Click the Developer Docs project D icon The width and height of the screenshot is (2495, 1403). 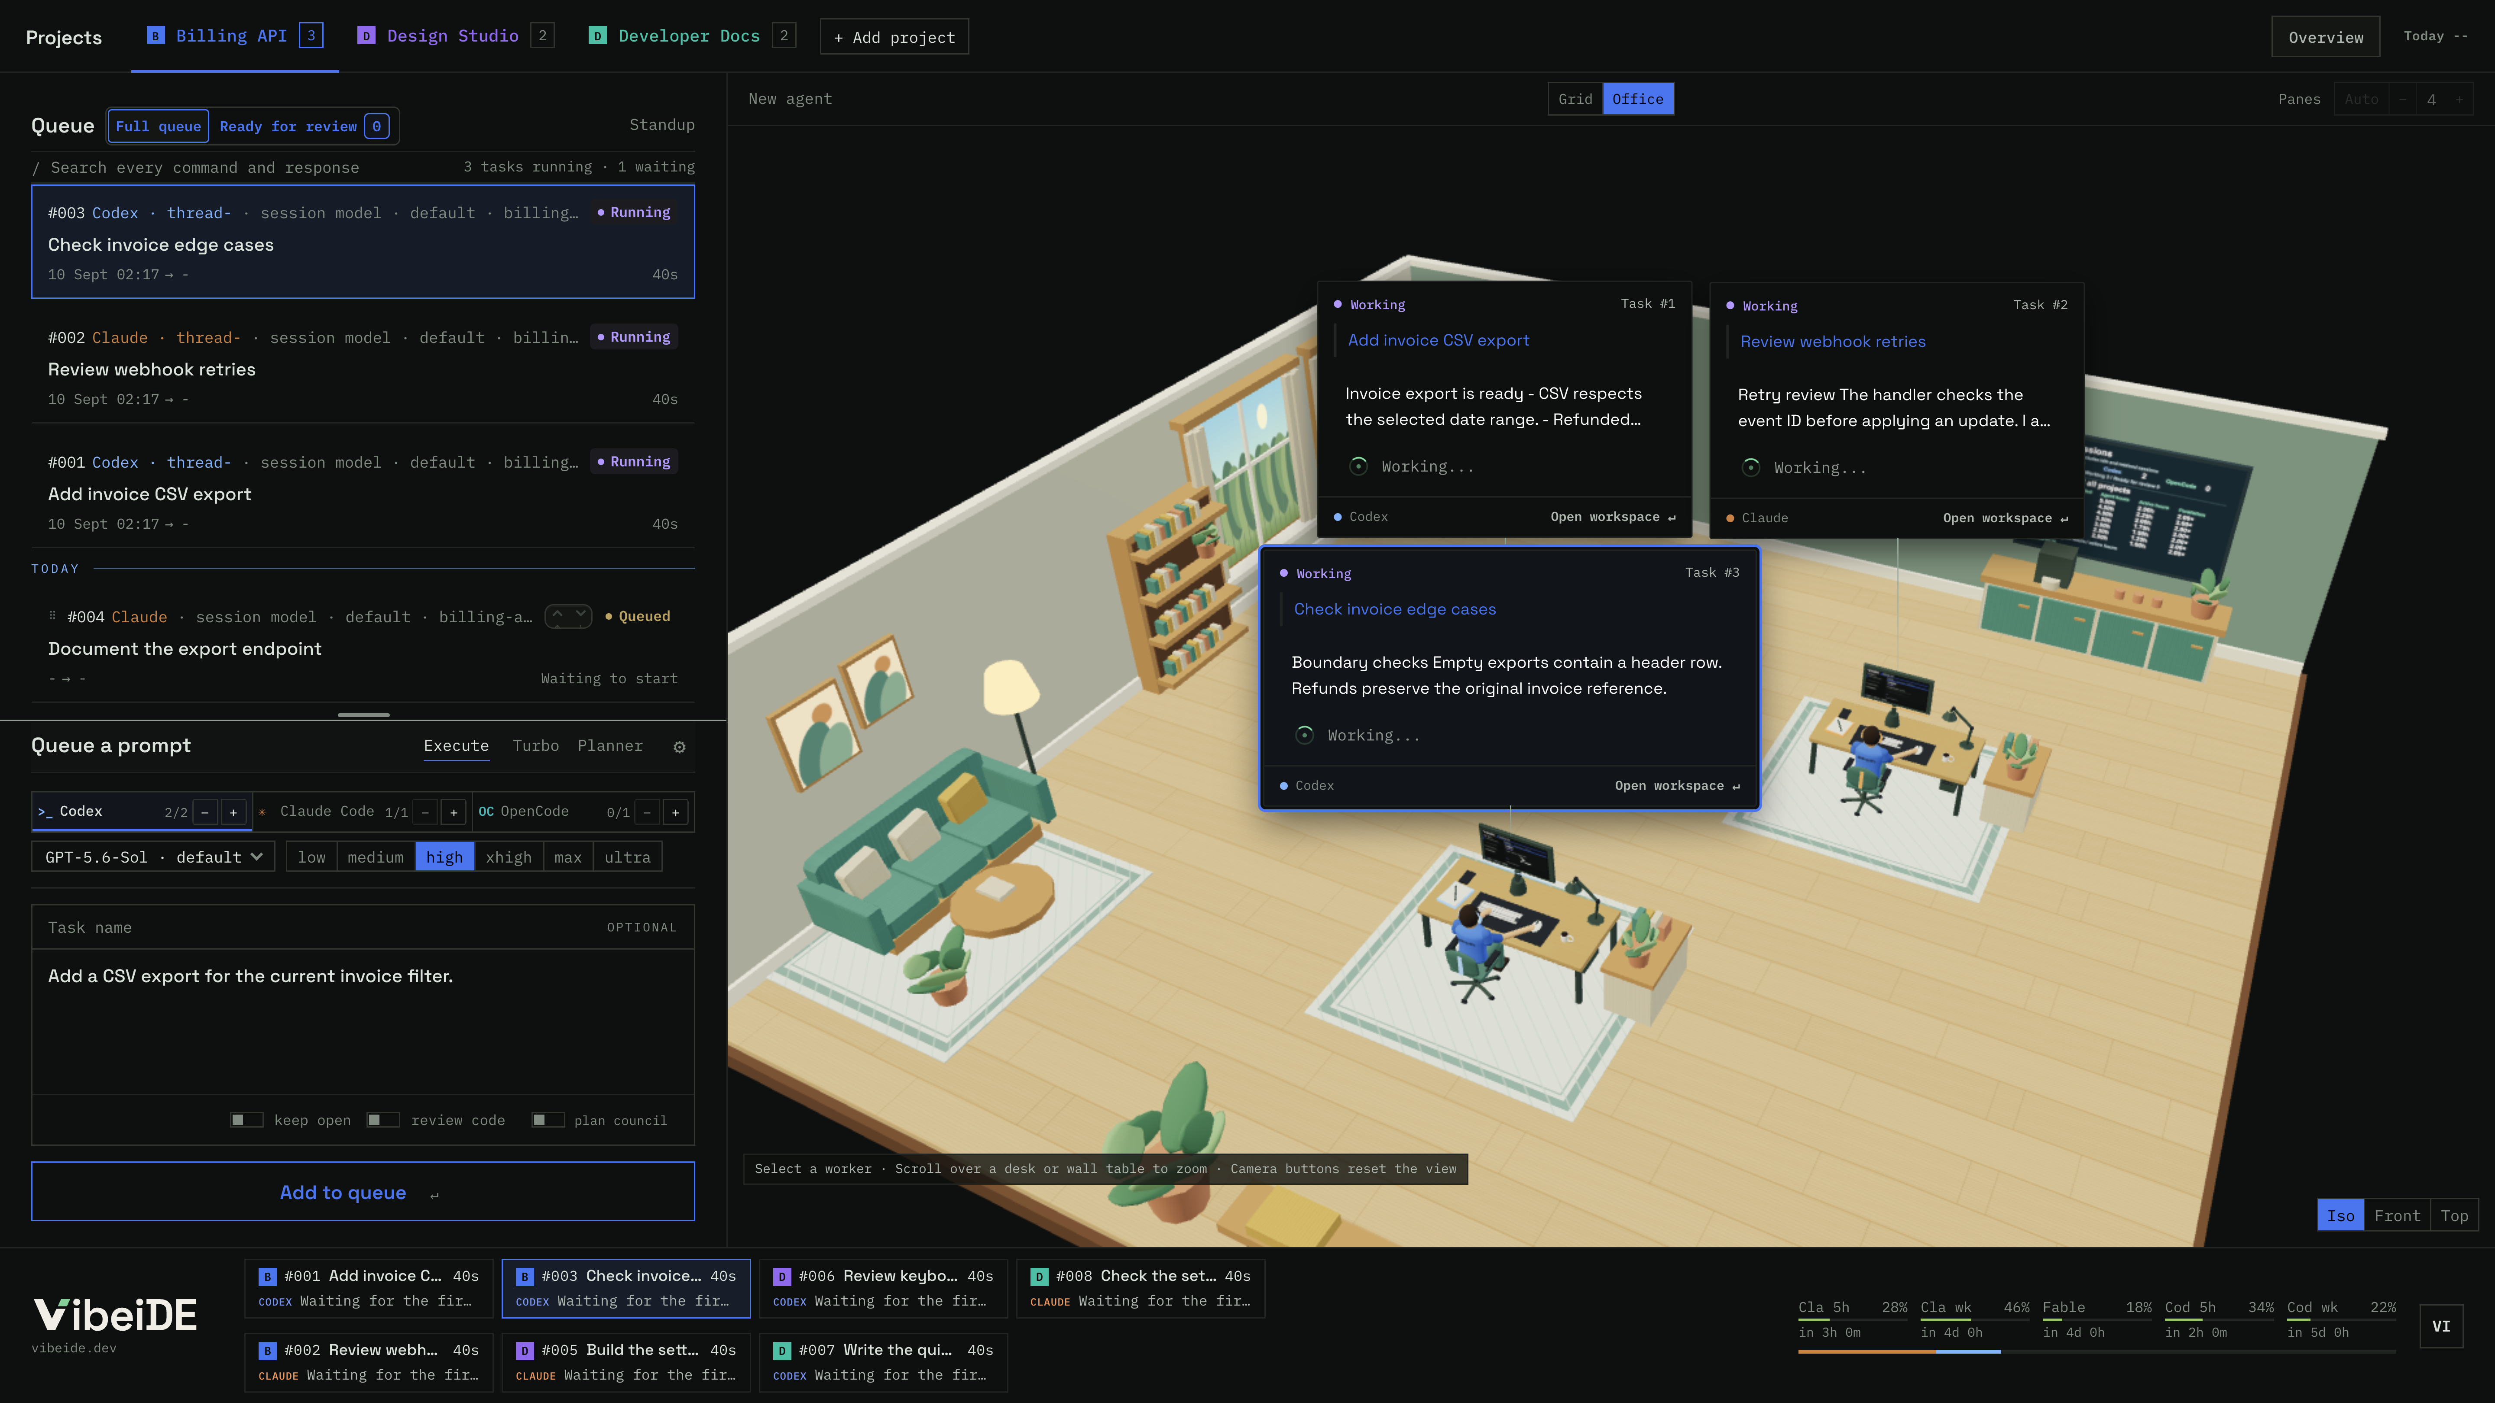[x=598, y=36]
